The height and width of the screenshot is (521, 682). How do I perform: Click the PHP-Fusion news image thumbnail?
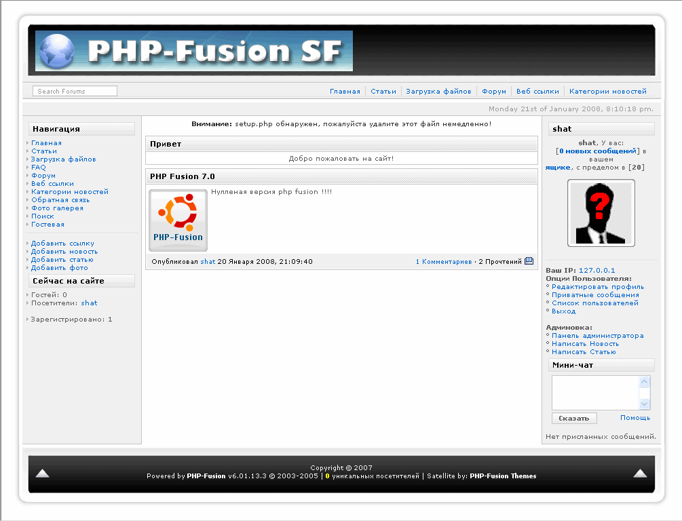click(178, 220)
